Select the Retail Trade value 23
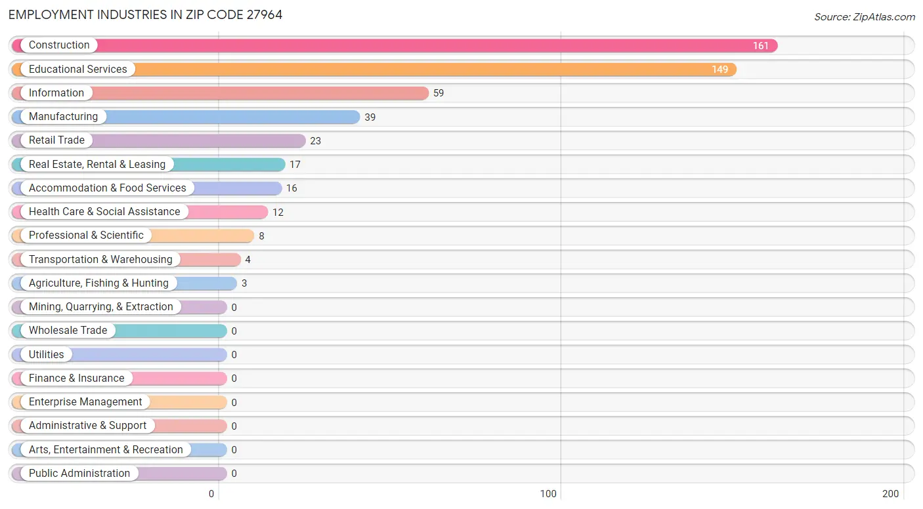The image size is (923, 509). click(316, 141)
